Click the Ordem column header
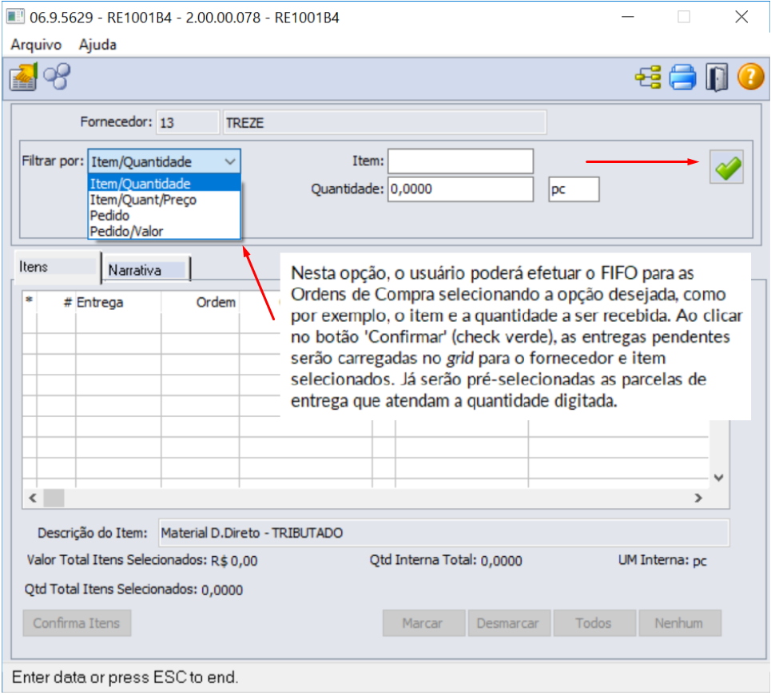The image size is (771, 695). click(x=200, y=302)
